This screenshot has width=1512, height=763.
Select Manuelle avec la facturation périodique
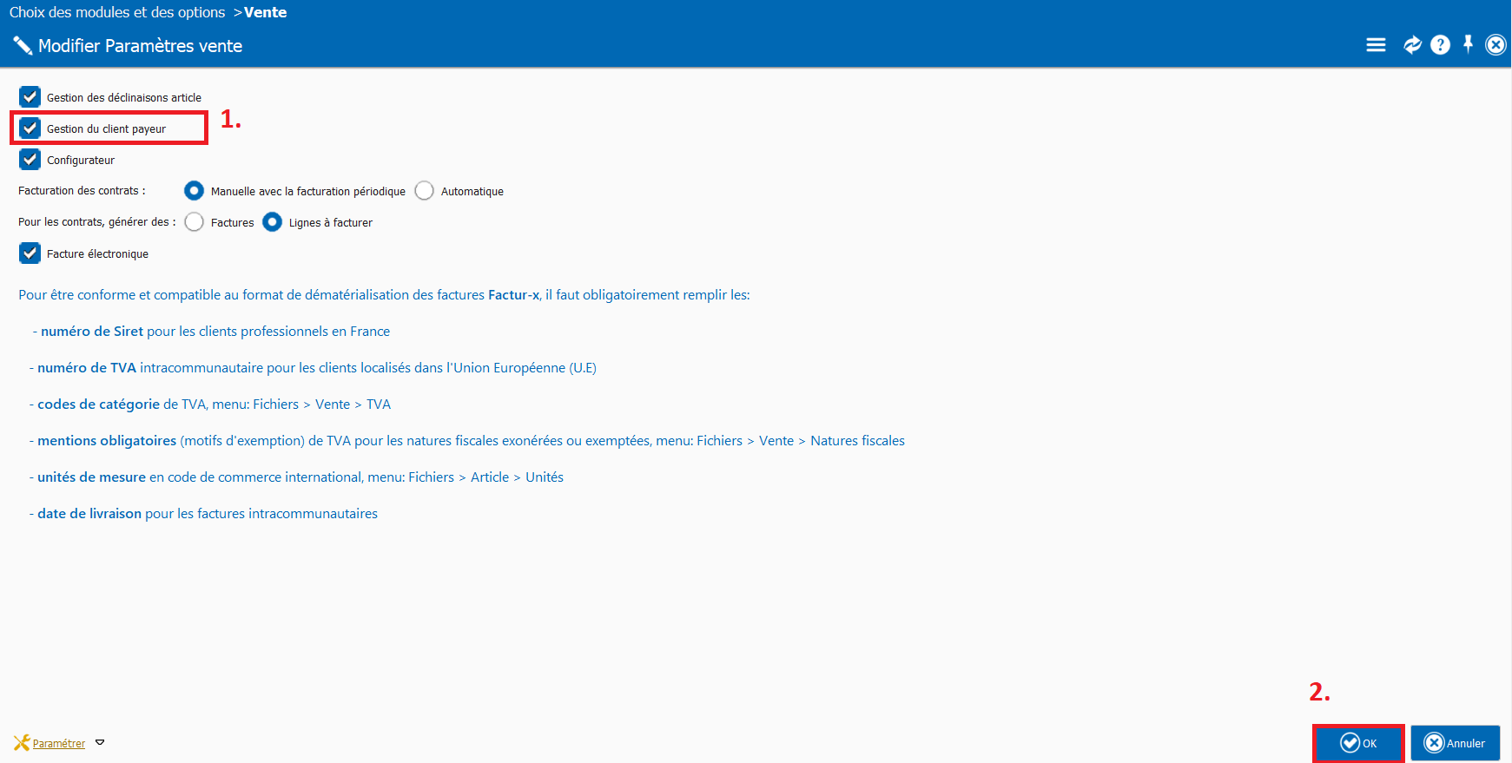pyautogui.click(x=195, y=191)
